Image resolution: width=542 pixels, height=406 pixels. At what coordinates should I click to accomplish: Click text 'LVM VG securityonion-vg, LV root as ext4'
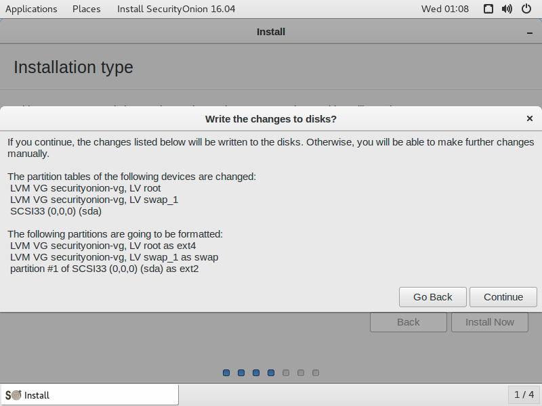click(x=103, y=246)
